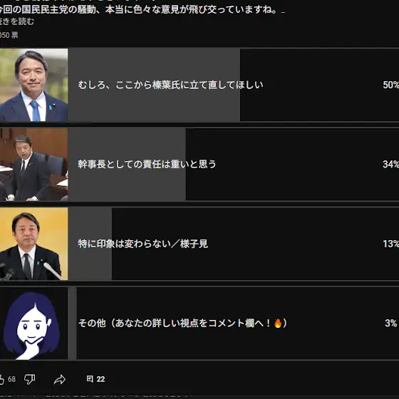The image size is (399, 399).
Task: Click the 68 likes count
Action: pyautogui.click(x=11, y=379)
